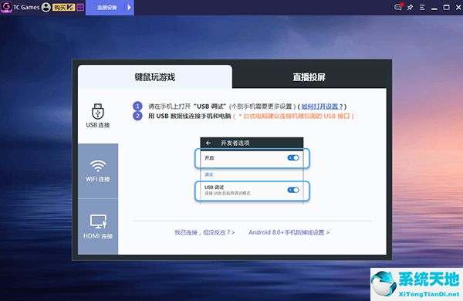Open the 如何打开设置？ help link
The height and width of the screenshot is (301, 463).
click(x=322, y=107)
